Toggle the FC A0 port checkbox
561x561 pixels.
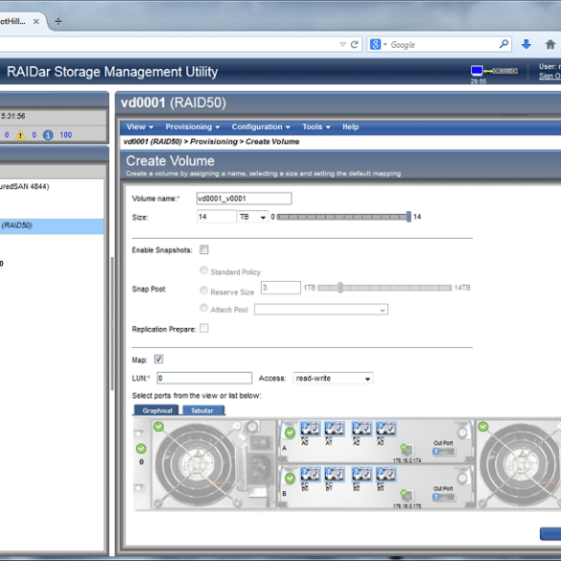pos(315,428)
